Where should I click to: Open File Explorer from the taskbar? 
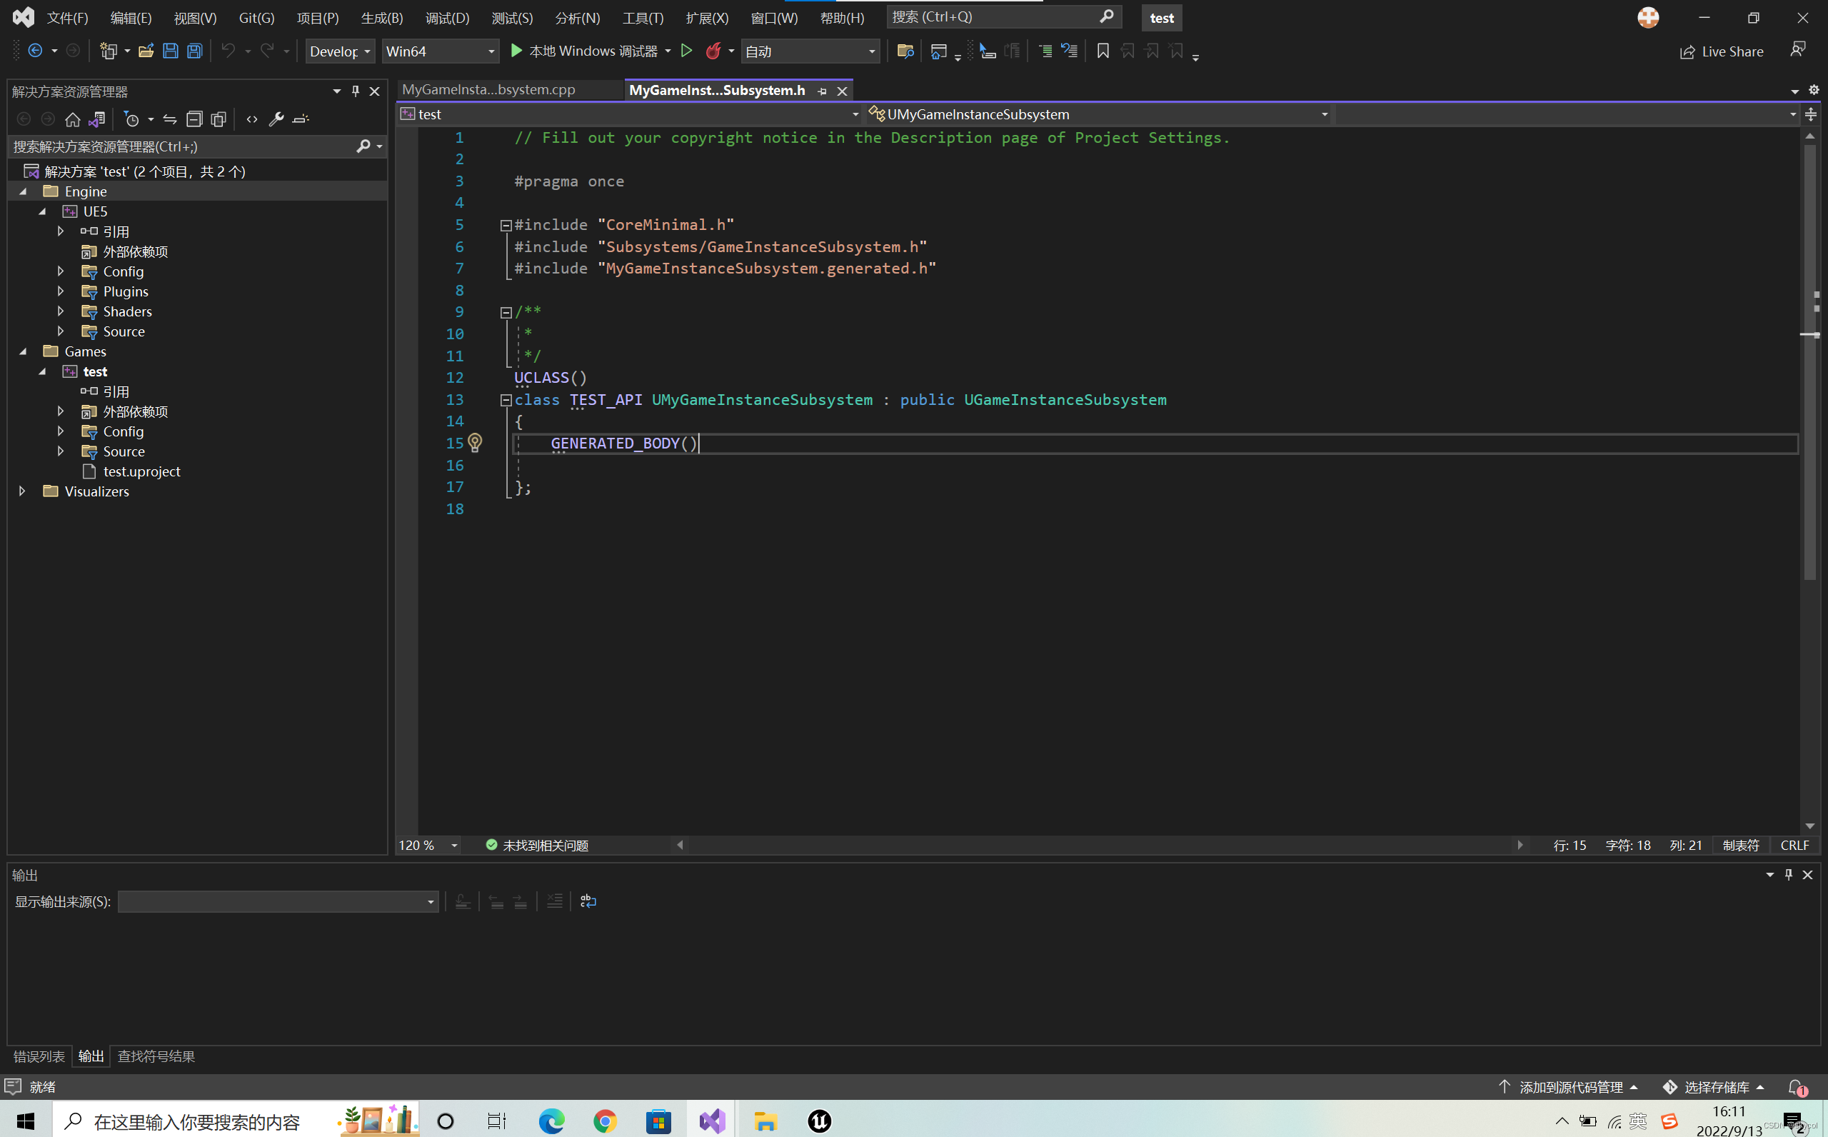(x=765, y=1121)
